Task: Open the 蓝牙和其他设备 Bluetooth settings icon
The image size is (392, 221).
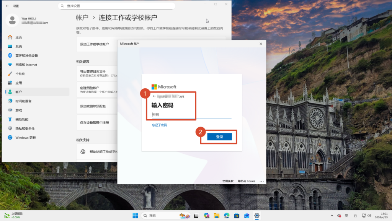Action: click(x=10, y=55)
